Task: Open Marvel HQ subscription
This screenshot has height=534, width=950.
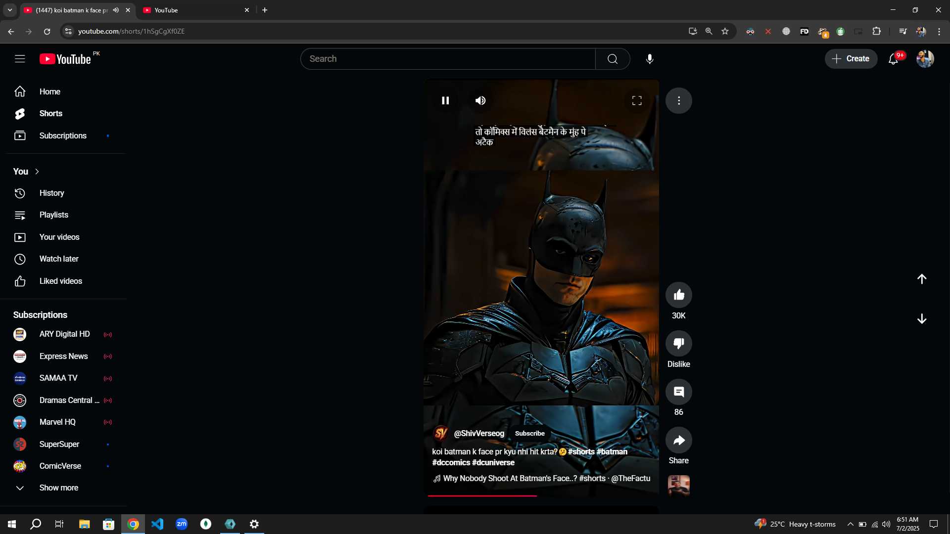Action: pos(62,422)
